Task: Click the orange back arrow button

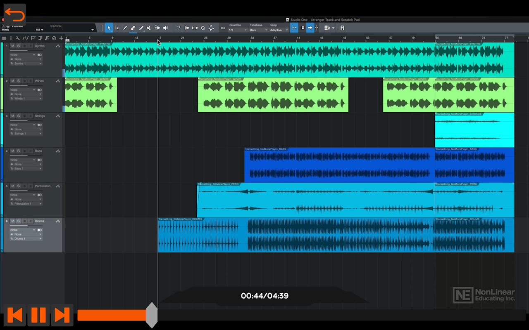Action: tap(15, 15)
